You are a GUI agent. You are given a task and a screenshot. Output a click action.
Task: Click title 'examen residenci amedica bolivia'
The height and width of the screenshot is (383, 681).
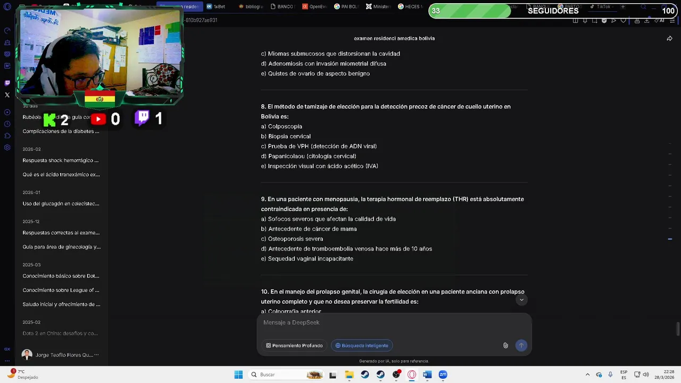click(x=394, y=38)
